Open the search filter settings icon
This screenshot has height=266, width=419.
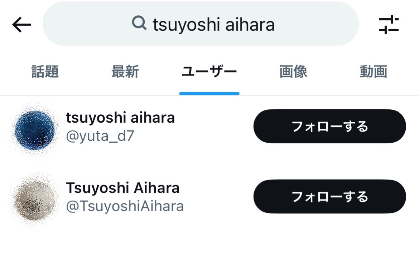click(389, 25)
